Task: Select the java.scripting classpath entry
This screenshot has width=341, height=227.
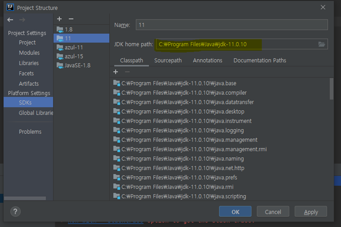Action: pyautogui.click(x=220, y=196)
